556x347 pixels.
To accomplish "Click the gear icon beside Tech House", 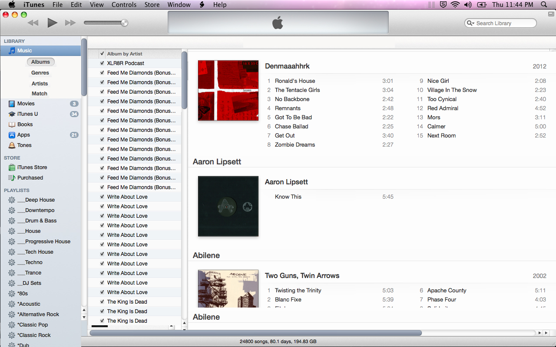I will click(x=12, y=252).
